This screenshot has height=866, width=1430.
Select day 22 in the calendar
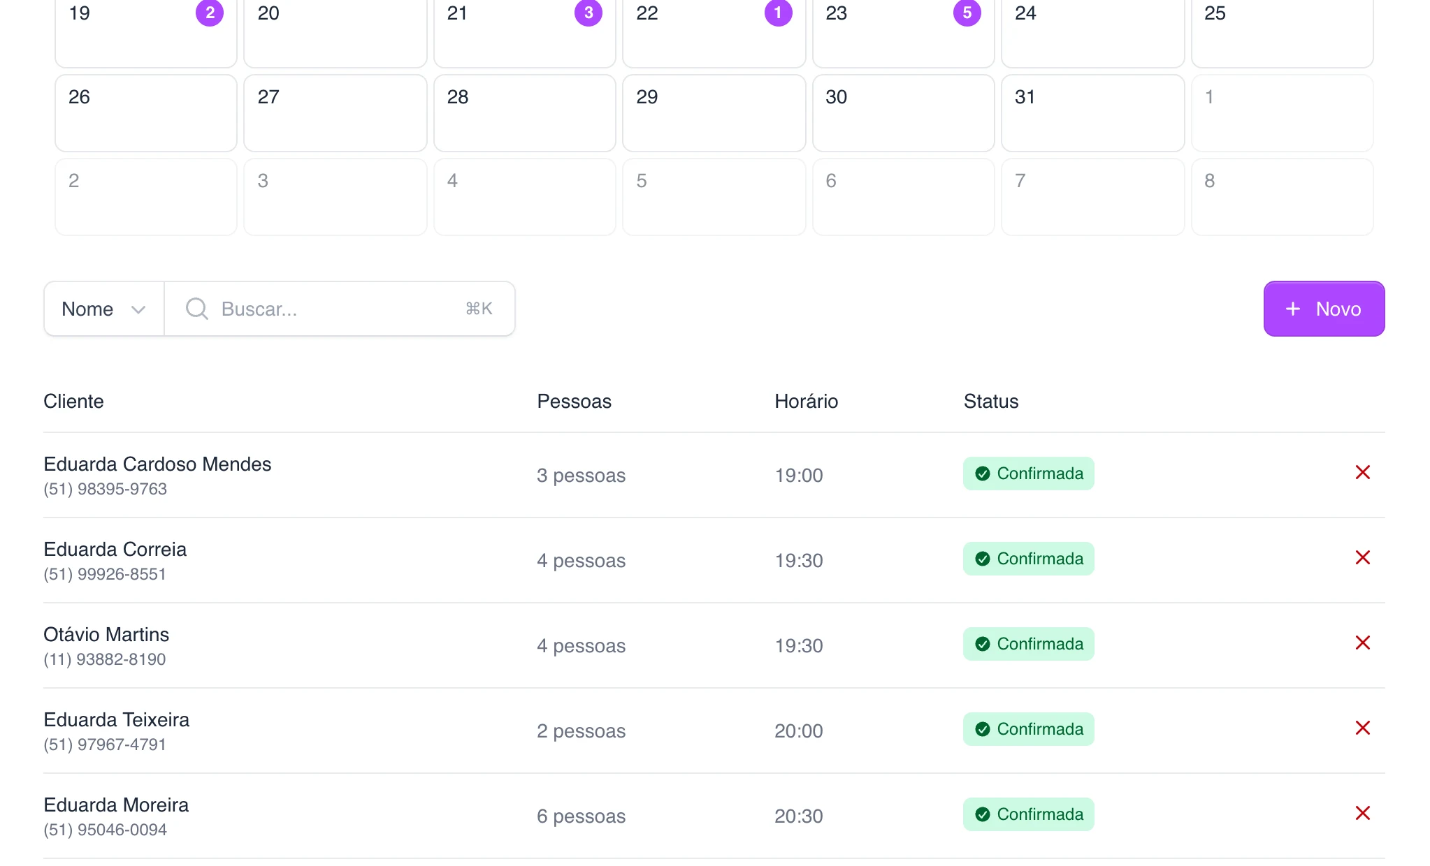pos(714,31)
